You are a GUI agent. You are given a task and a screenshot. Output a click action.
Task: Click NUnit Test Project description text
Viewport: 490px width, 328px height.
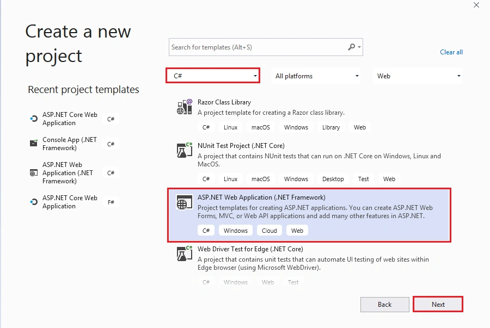click(319, 160)
